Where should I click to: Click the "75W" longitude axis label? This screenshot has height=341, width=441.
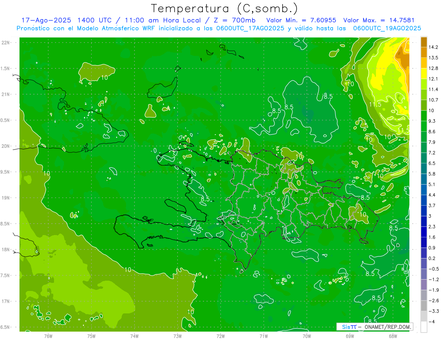pyautogui.click(x=92, y=336)
